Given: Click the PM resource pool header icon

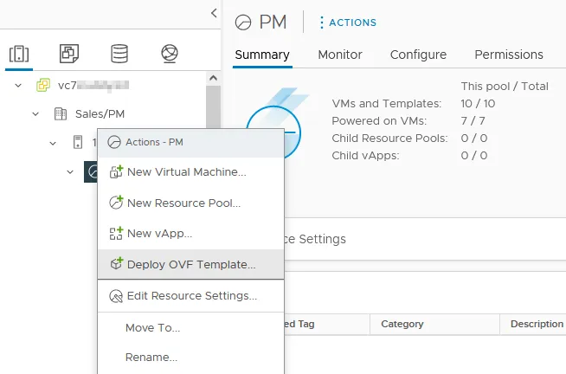Looking at the screenshot, I should click(244, 23).
